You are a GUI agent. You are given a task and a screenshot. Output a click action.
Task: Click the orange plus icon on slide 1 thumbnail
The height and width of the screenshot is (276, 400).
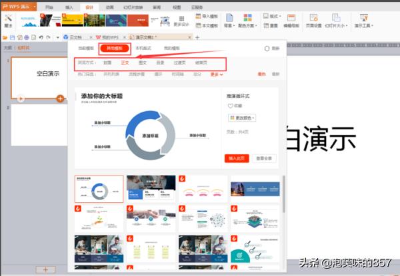click(x=60, y=98)
